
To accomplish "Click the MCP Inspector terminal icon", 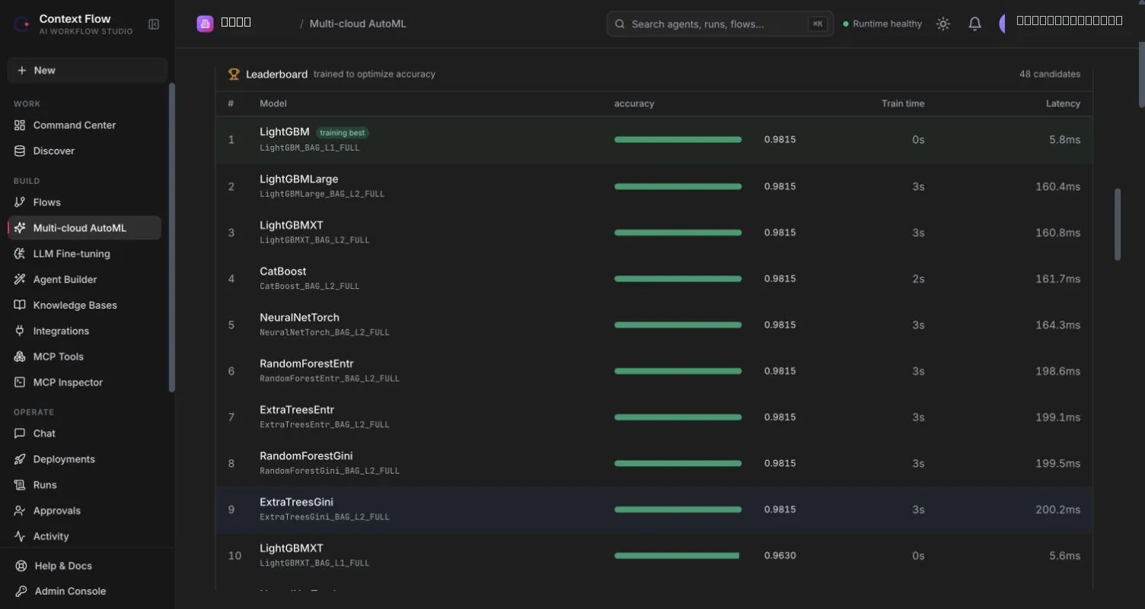I will 20,382.
